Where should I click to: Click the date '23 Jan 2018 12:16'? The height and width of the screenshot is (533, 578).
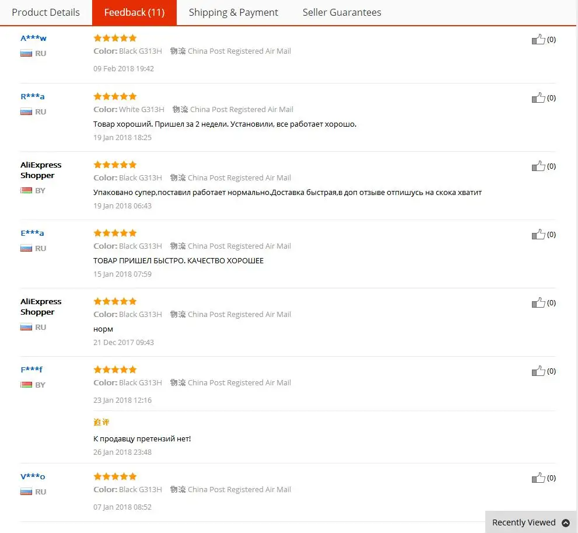point(122,400)
